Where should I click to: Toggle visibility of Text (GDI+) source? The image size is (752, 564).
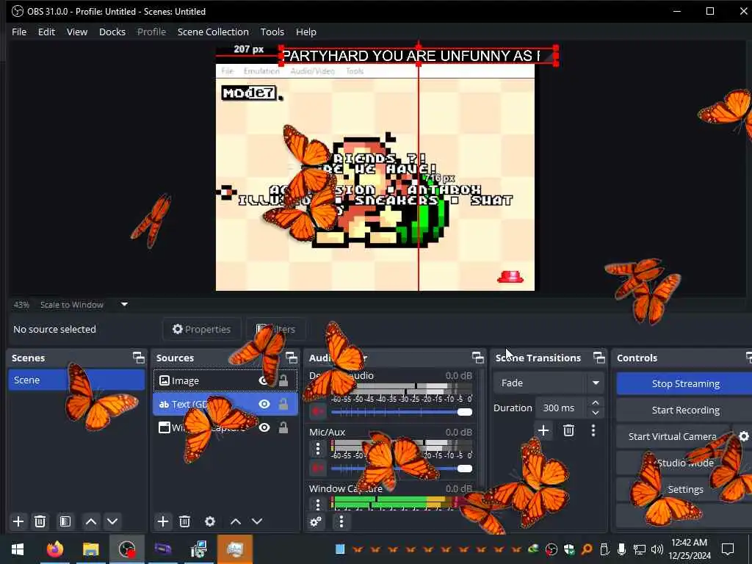pos(264,405)
